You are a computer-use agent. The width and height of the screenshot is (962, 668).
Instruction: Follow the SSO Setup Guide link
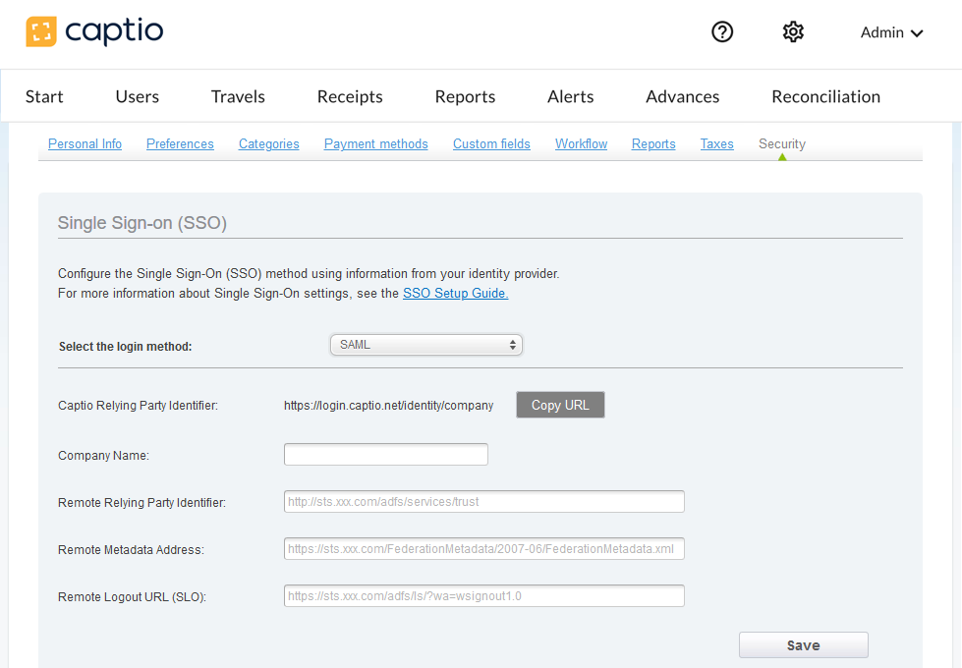tap(455, 294)
